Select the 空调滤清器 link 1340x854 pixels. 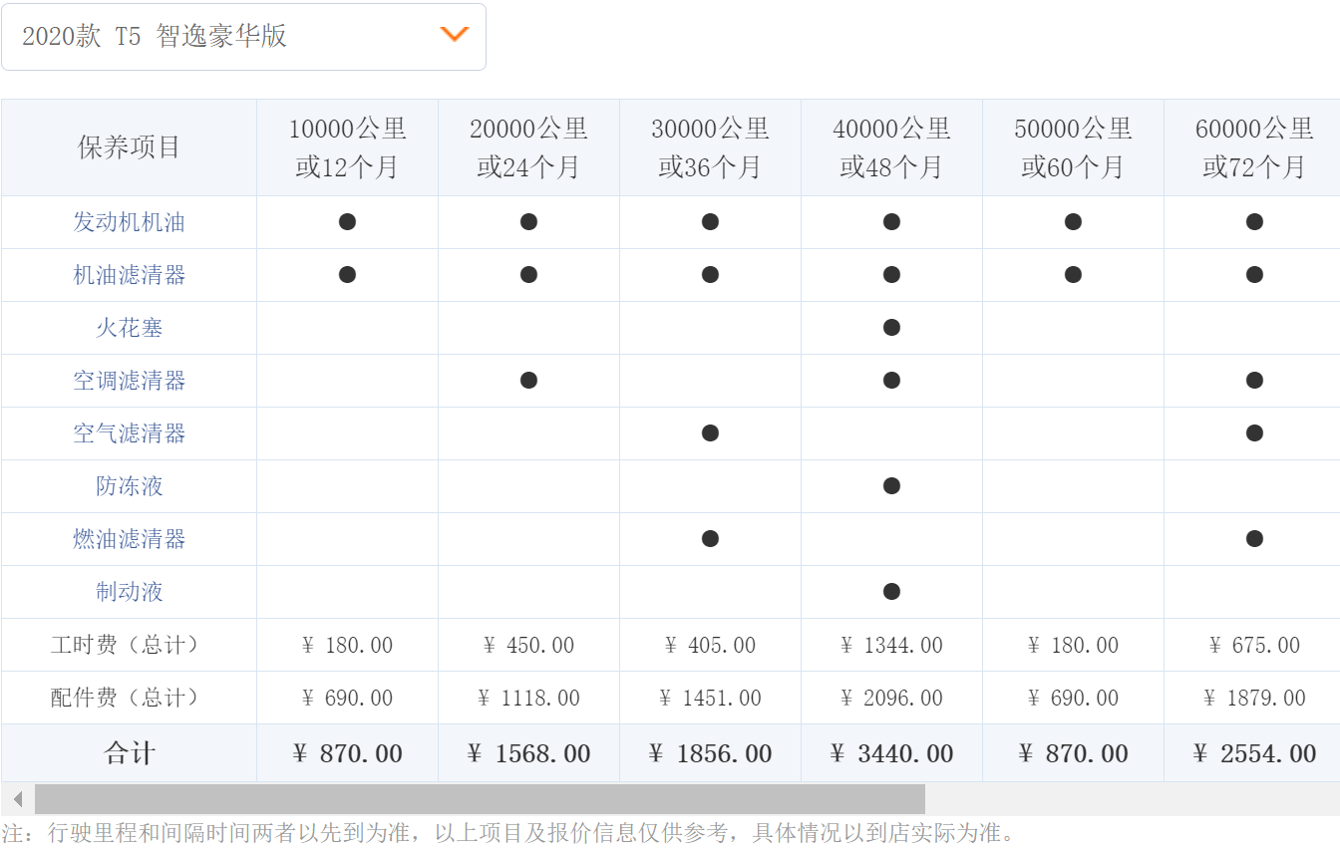coord(129,381)
